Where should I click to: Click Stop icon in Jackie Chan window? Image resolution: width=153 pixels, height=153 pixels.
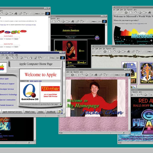coord(72,75)
